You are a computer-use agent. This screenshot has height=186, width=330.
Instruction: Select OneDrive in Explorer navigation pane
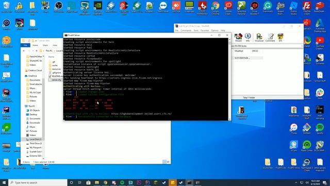[x=31, y=76]
